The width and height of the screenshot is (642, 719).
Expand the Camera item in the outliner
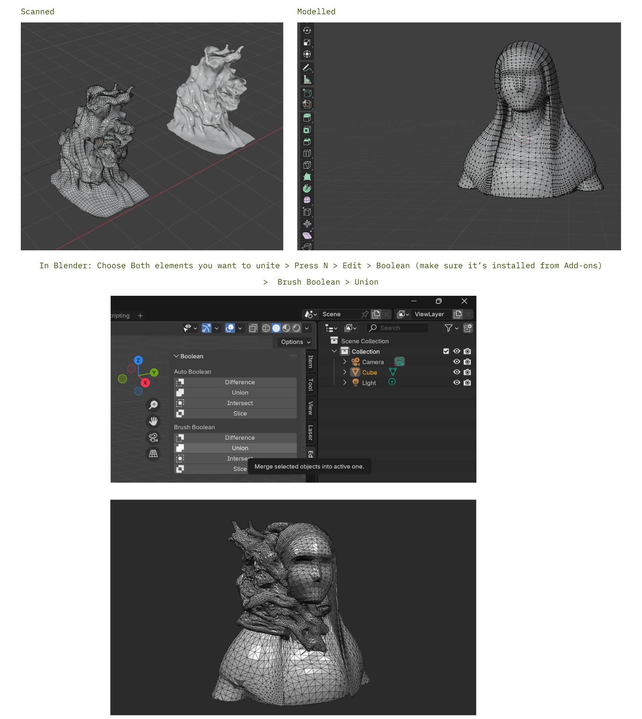click(345, 362)
